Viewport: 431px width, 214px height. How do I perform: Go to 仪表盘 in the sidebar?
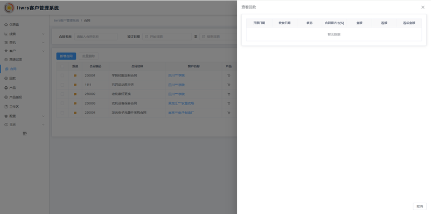click(25, 24)
